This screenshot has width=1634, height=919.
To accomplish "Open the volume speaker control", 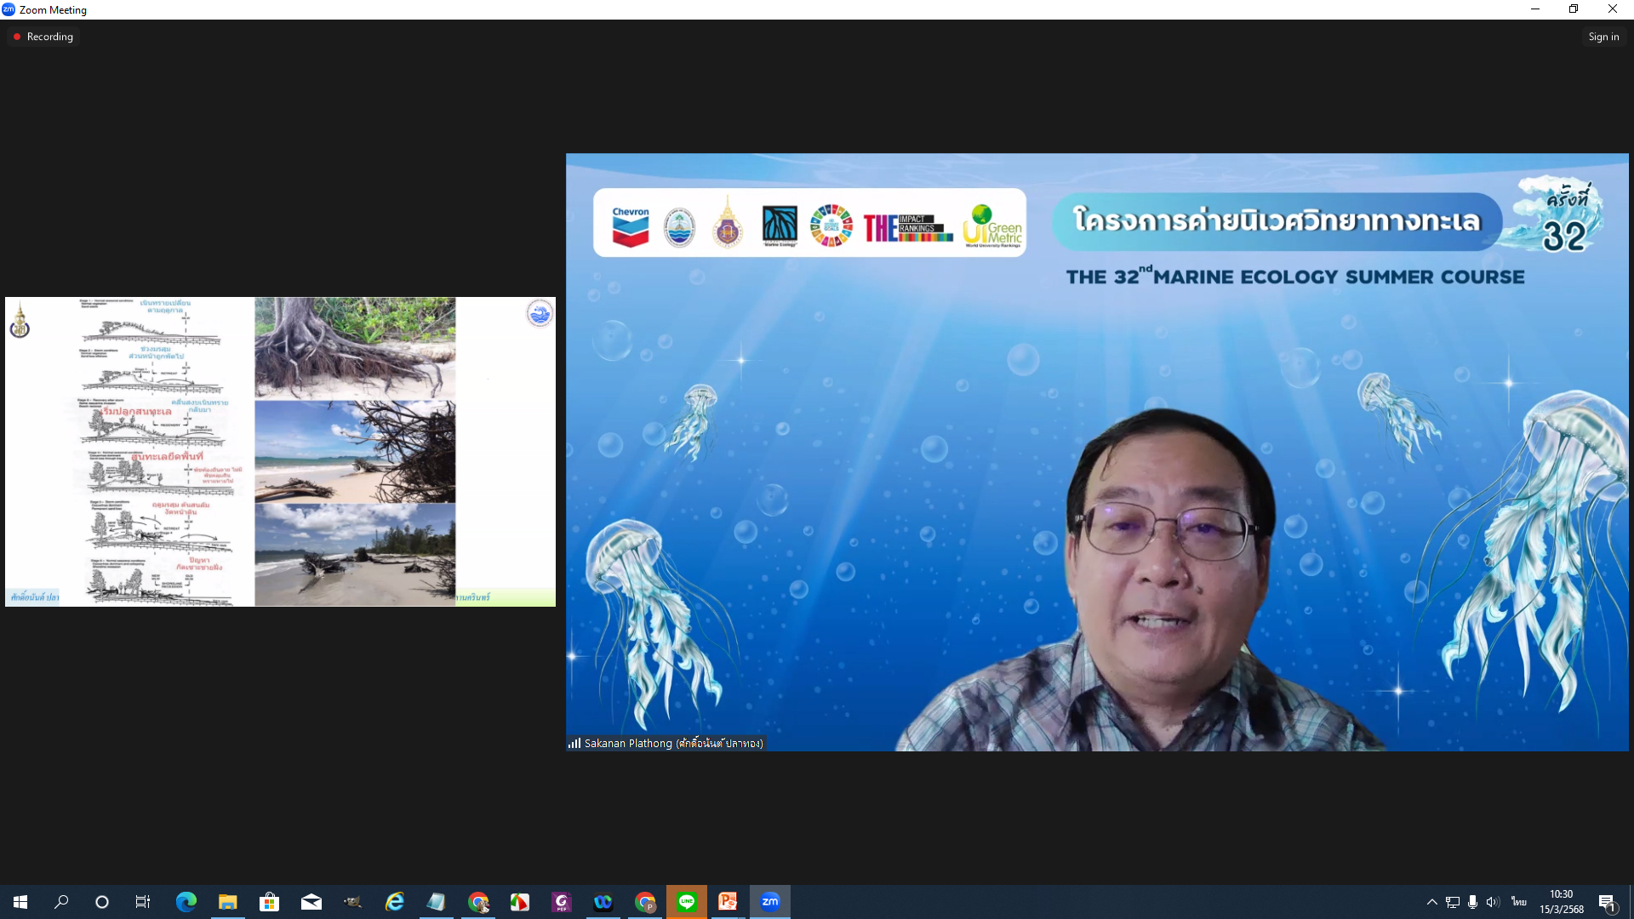I will 1493,902.
